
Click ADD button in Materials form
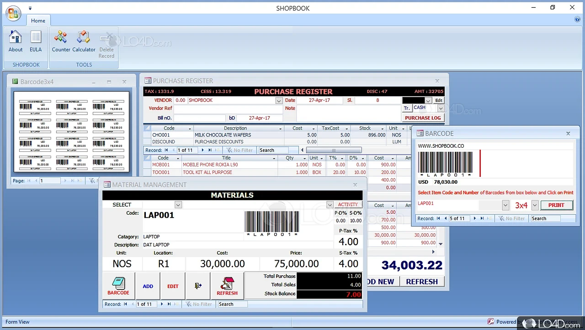coord(148,286)
